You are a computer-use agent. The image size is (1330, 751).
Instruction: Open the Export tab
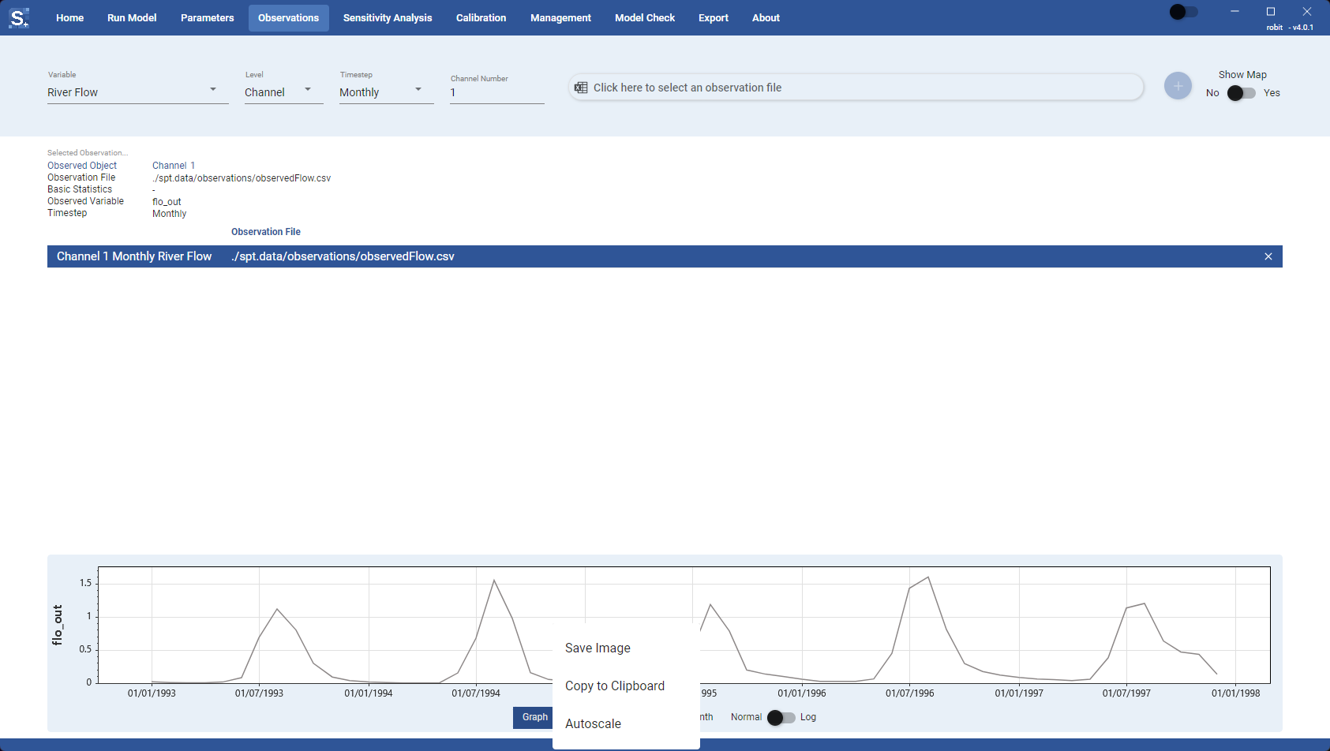[x=714, y=17]
